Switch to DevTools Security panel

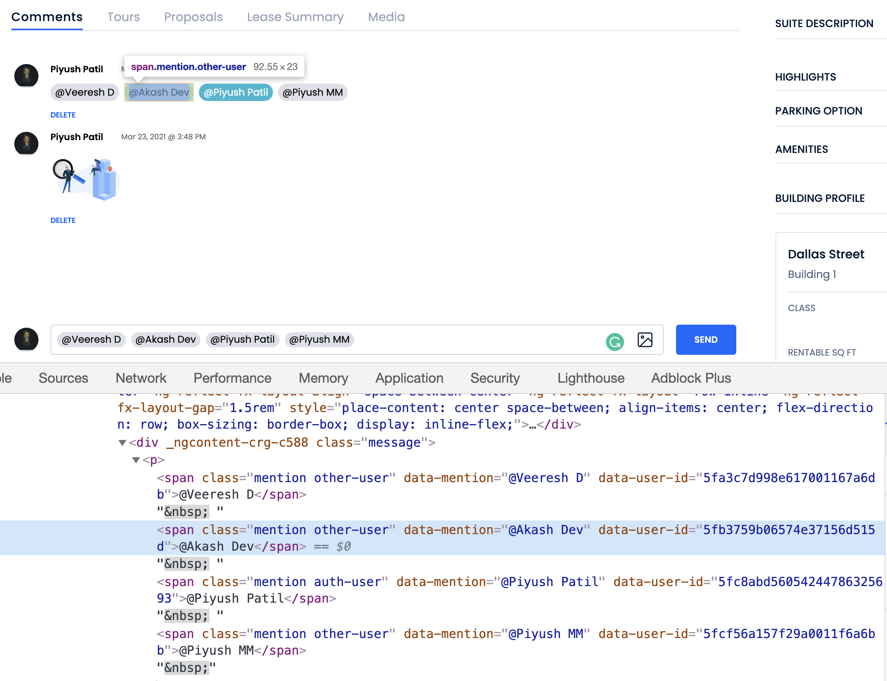(x=495, y=378)
